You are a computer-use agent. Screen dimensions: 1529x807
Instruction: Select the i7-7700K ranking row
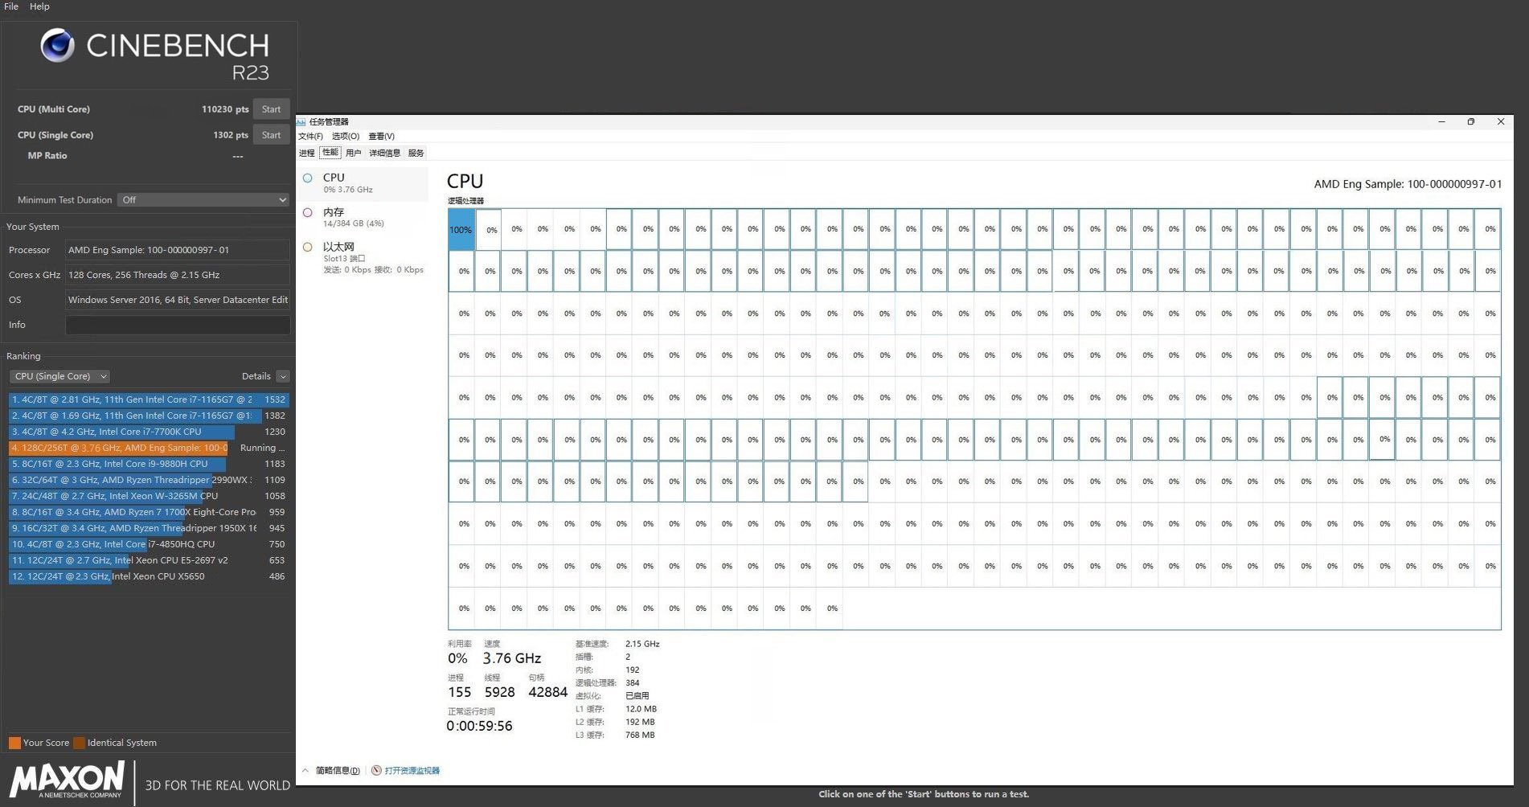coord(148,432)
